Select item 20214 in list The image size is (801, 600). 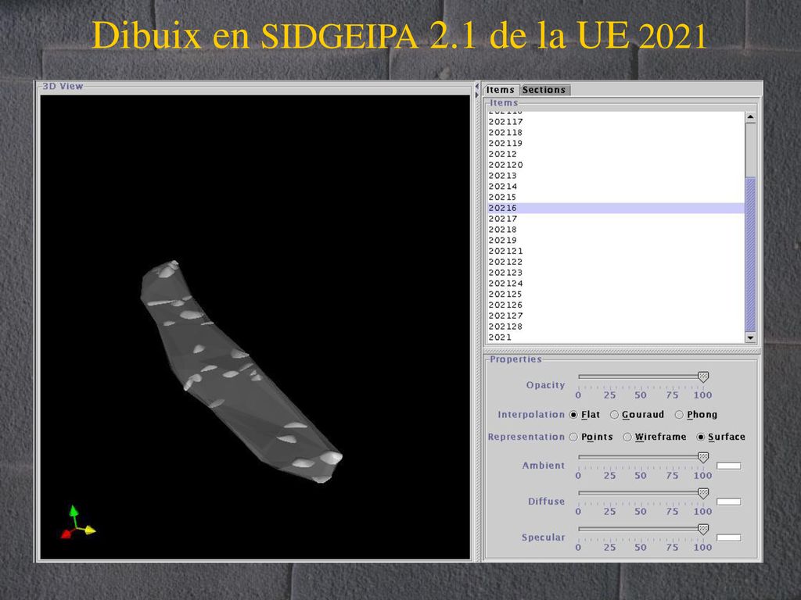point(616,186)
